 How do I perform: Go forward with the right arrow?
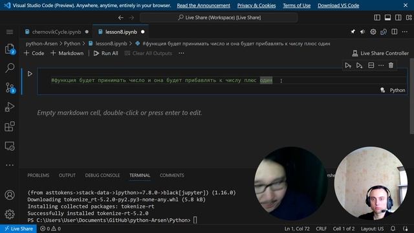[x=131, y=17]
